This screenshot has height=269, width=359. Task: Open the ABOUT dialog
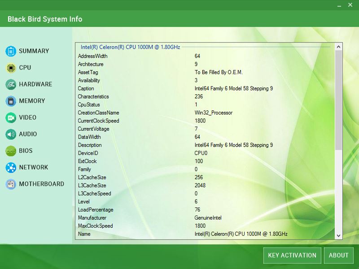pos(339,255)
